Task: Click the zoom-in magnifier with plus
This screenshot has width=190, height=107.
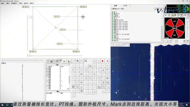Action: click(x=77, y=61)
